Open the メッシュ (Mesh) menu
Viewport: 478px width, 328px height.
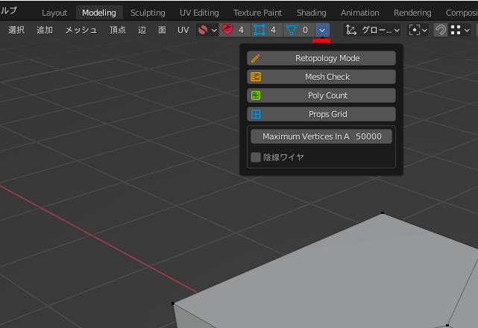81,30
